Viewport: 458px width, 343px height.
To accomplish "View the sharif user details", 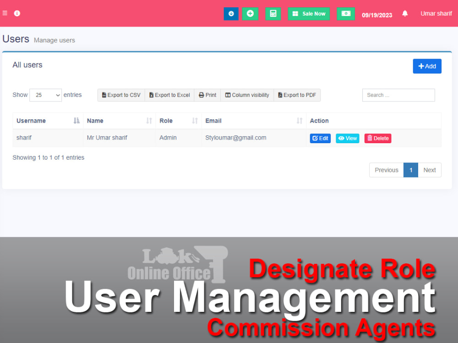I will pyautogui.click(x=348, y=138).
